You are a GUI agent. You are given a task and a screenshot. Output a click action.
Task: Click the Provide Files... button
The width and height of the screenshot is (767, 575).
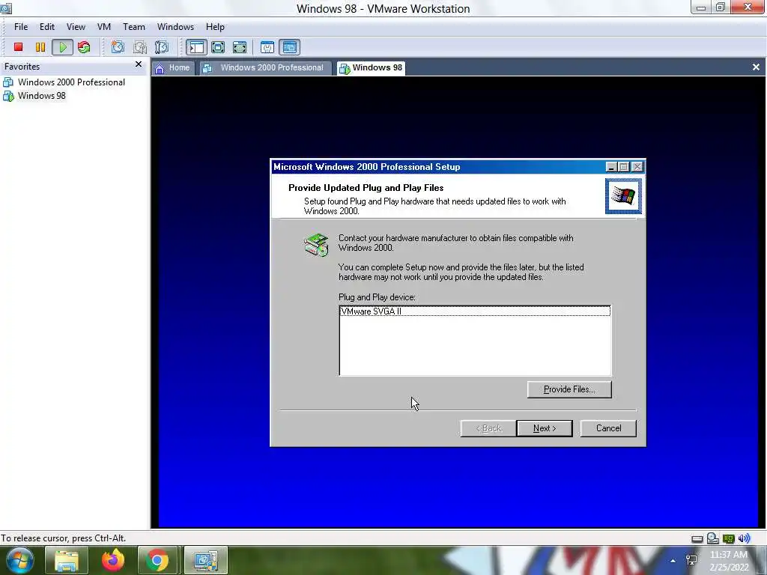point(569,389)
